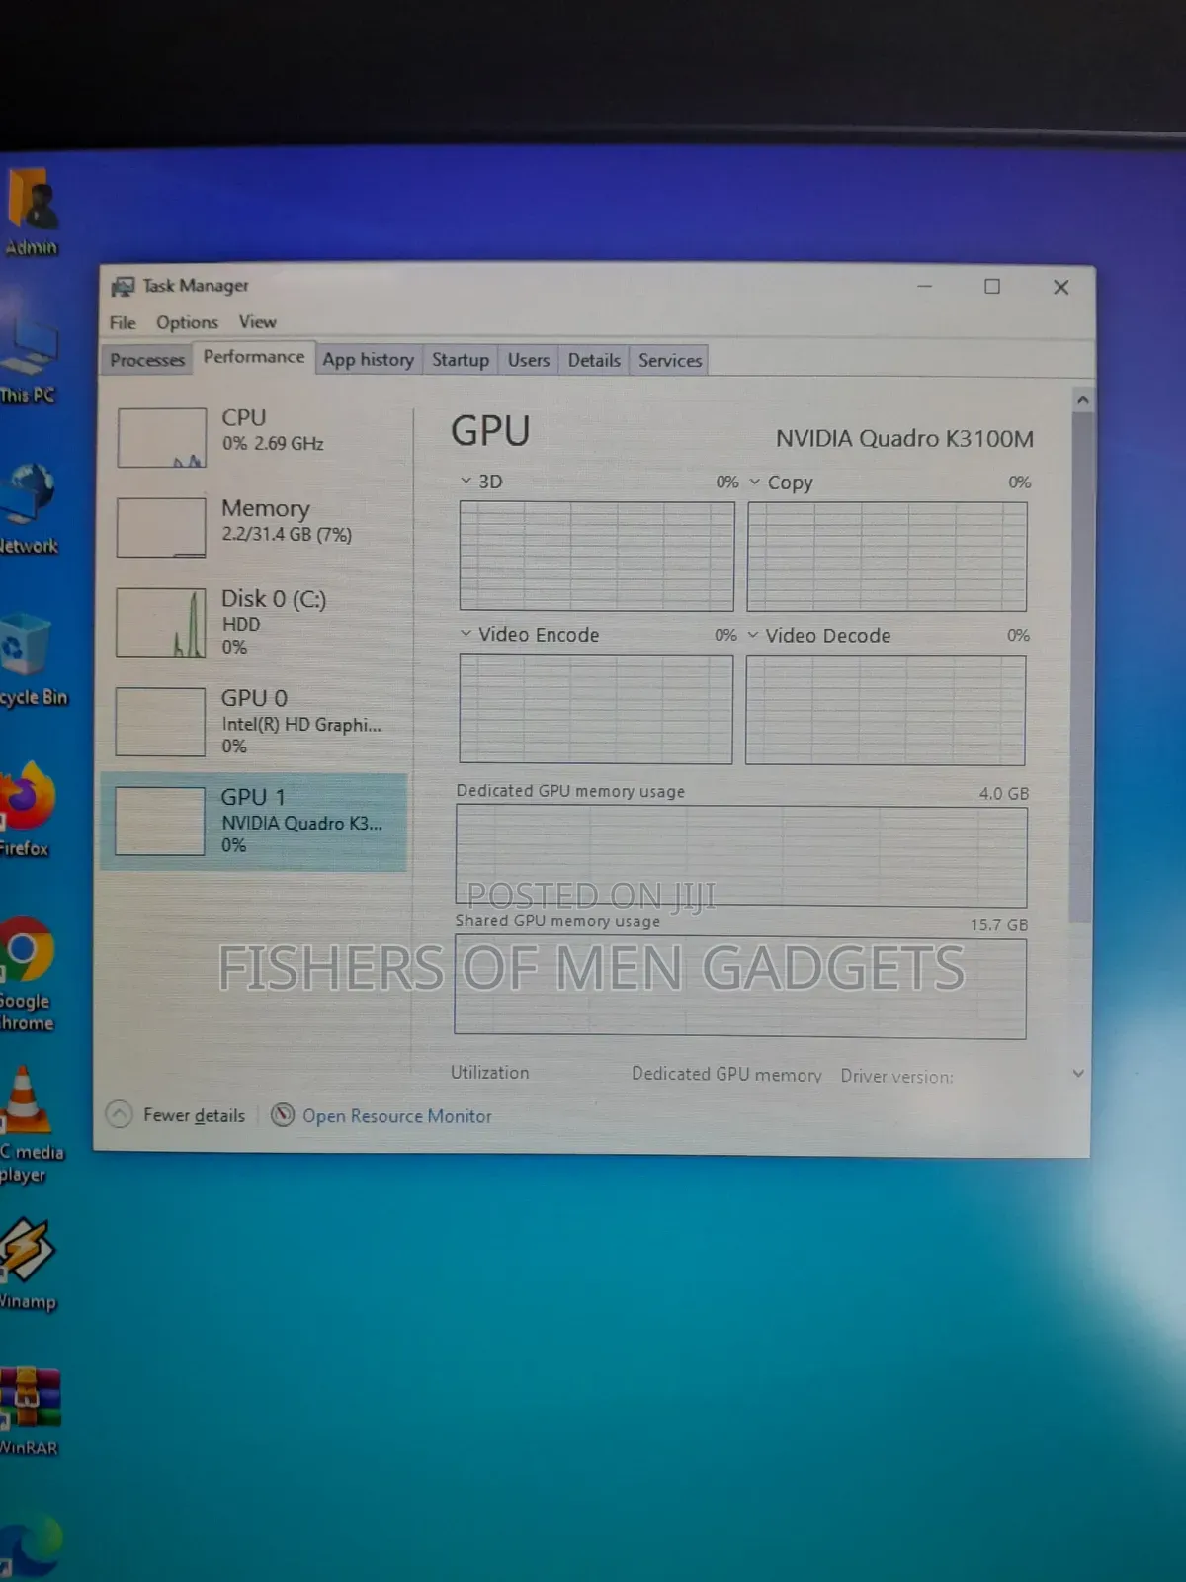
Task: Click the 4.0 GB dedicated memory value
Action: (x=1004, y=794)
